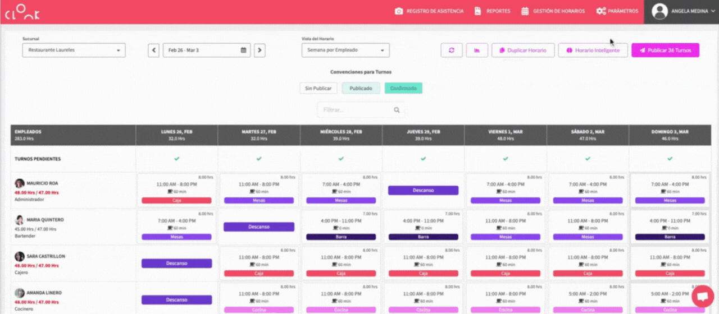The height and width of the screenshot is (314, 719).
Task: Open the Sucursal Restaurante Laureles dropdown
Action: coord(74,50)
